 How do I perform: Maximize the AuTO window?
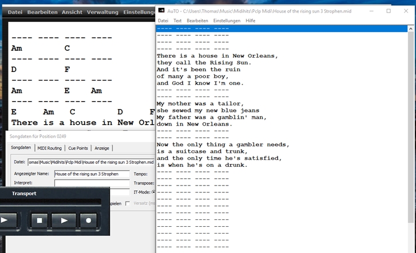(389, 11)
